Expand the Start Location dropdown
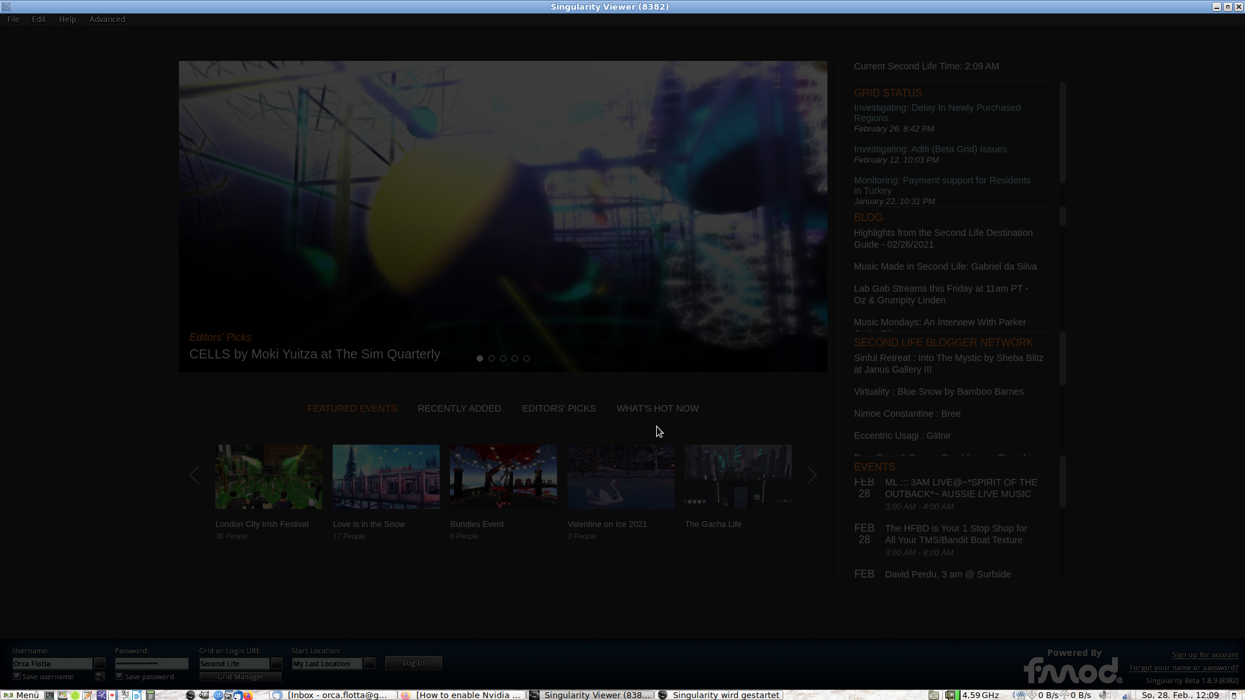 369,663
